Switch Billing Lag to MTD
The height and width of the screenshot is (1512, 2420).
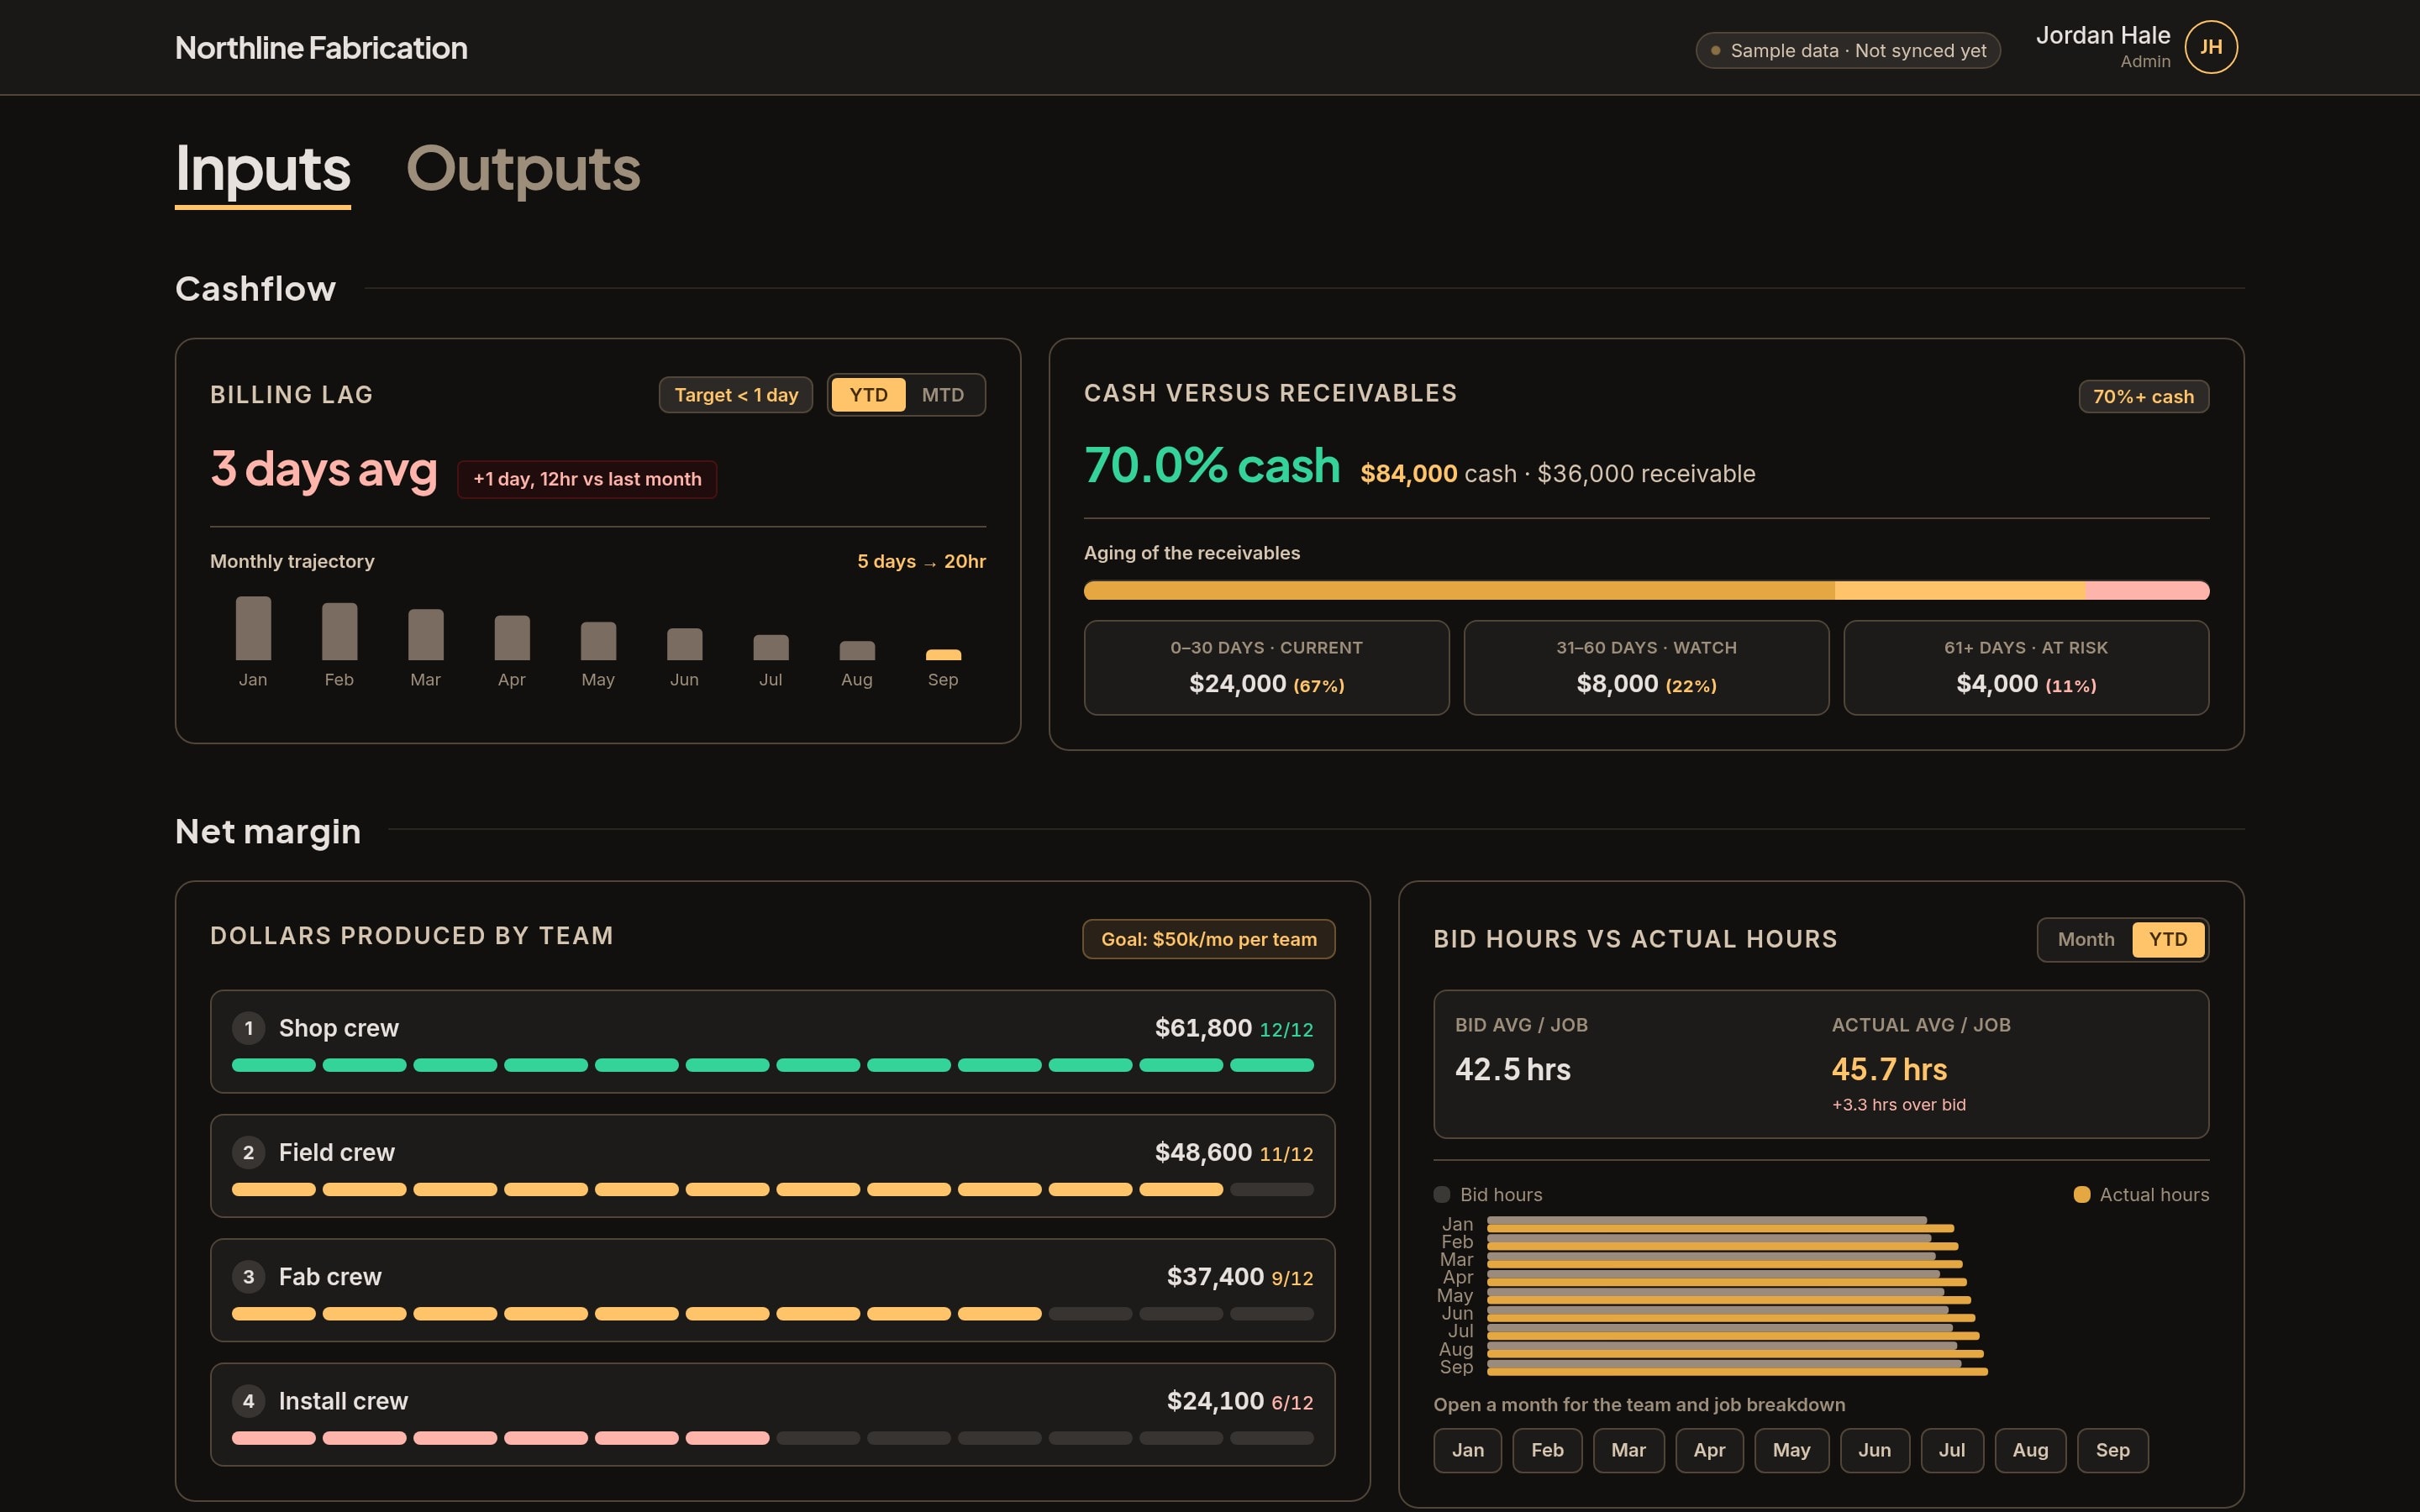pyautogui.click(x=943, y=395)
